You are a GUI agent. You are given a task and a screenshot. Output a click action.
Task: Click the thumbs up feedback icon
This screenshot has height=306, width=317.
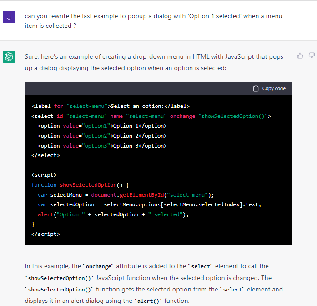pyautogui.click(x=300, y=56)
